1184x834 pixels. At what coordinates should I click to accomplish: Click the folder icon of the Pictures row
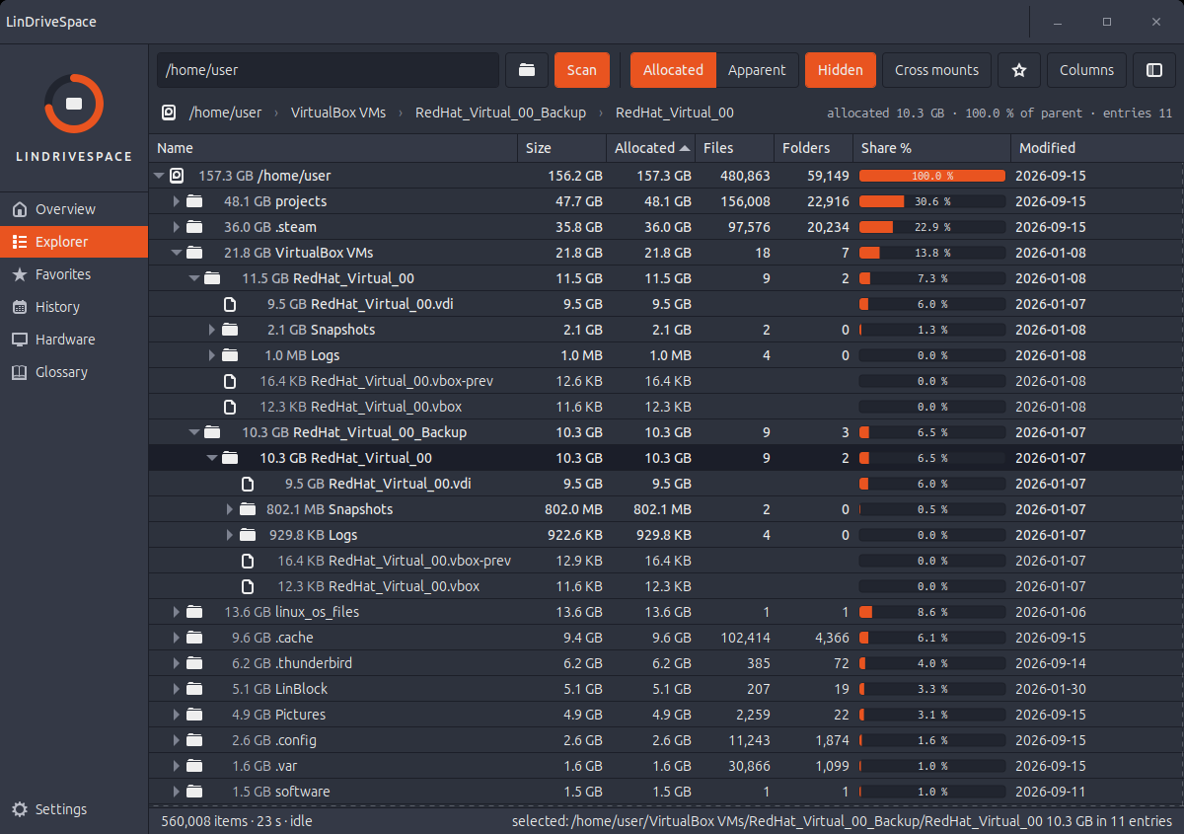[x=194, y=715]
